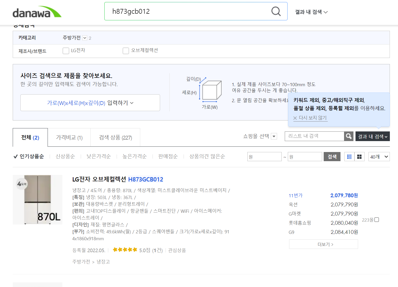Click the 2,079,780원 lowest price
This screenshot has width=398, height=287.
(344, 195)
